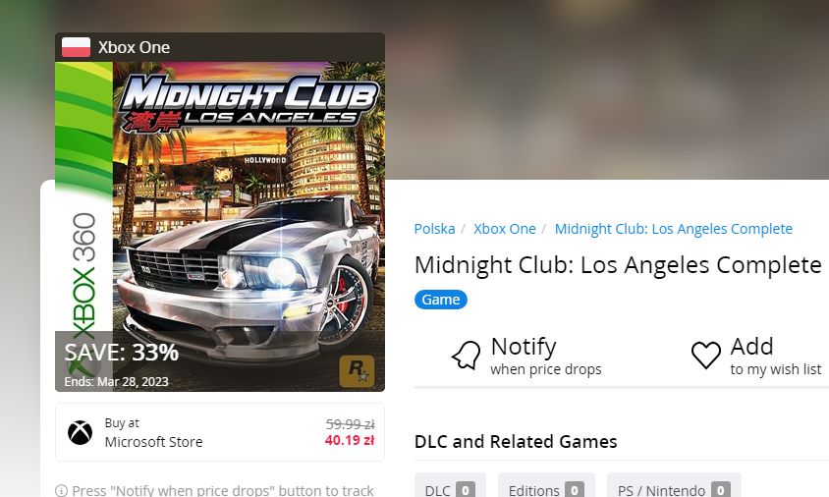This screenshot has height=497, width=829.
Task: Click the DLC count badge
Action: [x=466, y=490]
